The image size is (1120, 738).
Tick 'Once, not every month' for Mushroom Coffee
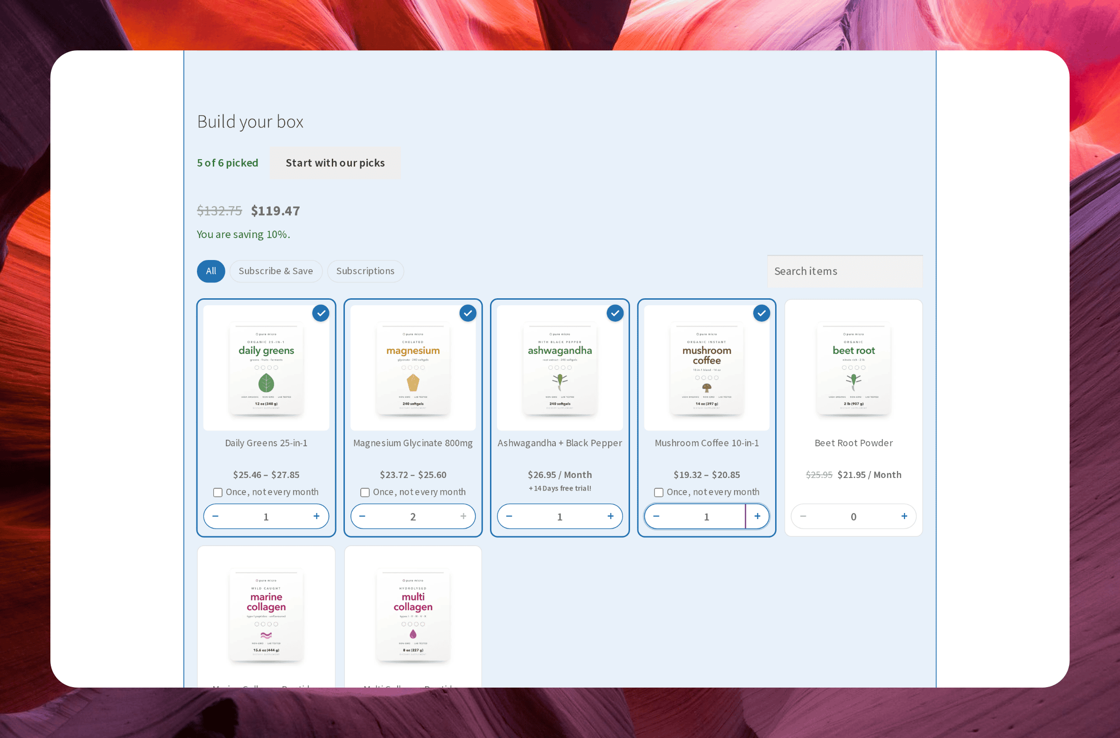click(x=659, y=492)
